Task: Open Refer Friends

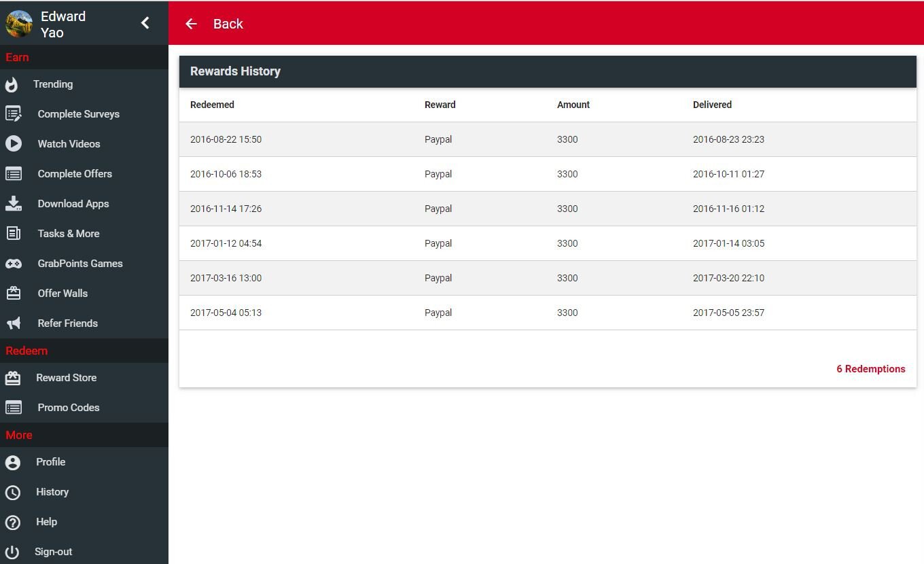Action: 68,323
